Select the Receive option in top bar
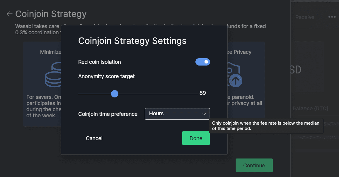The width and height of the screenshot is (339, 177). 305,17
